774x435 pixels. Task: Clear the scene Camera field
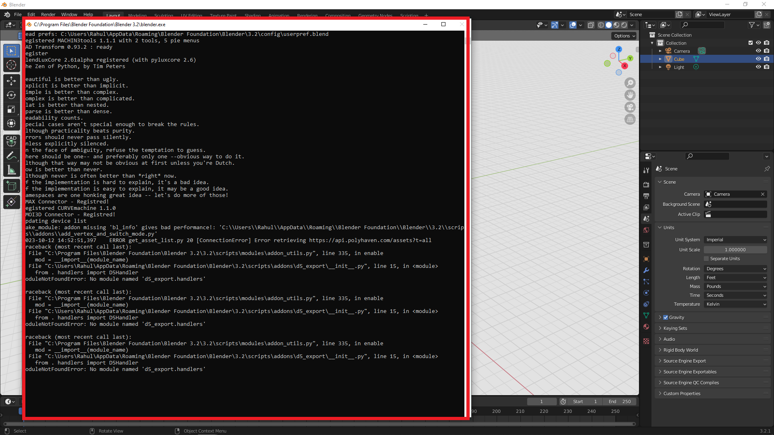tap(763, 194)
